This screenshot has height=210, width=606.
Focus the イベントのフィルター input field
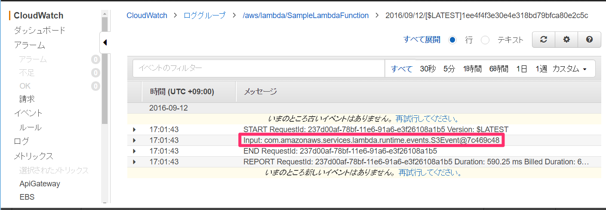point(258,68)
